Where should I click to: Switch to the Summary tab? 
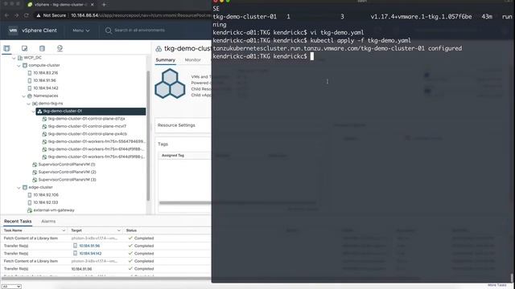pyautogui.click(x=165, y=60)
